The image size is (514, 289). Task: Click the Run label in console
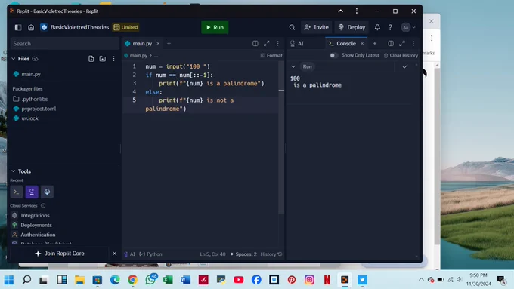point(307,66)
